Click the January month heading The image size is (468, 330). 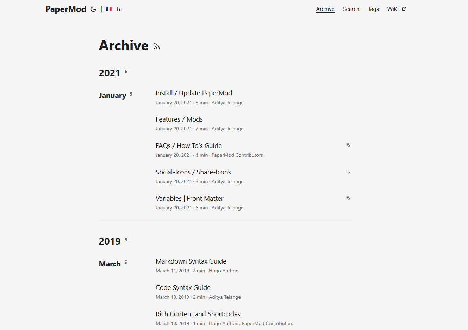coord(112,96)
